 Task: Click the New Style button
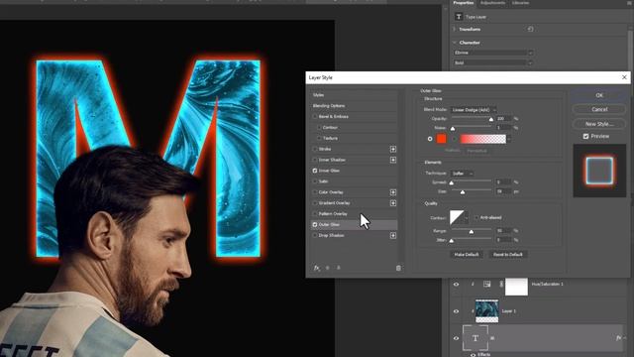coord(599,124)
